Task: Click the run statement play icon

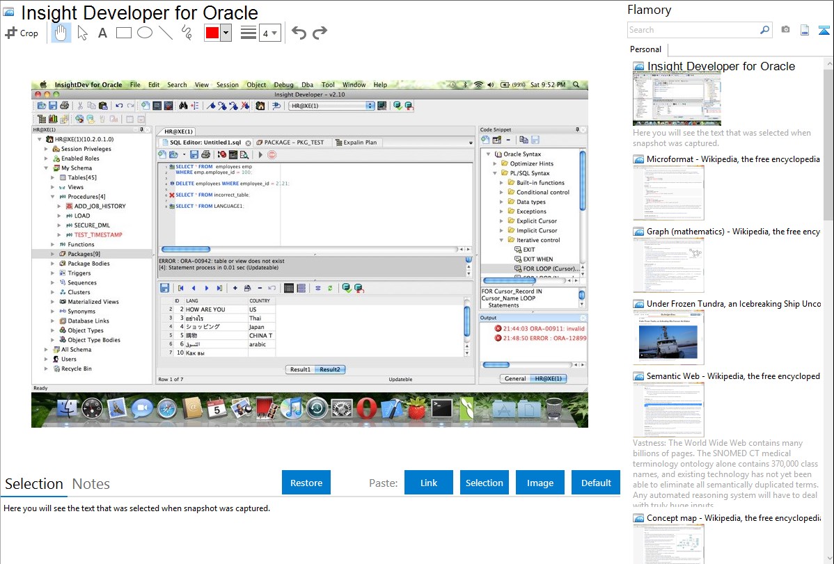Action: (260, 154)
